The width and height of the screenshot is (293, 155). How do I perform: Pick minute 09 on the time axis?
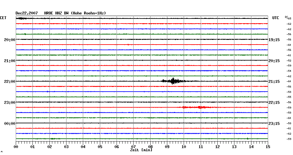click(x=167, y=147)
